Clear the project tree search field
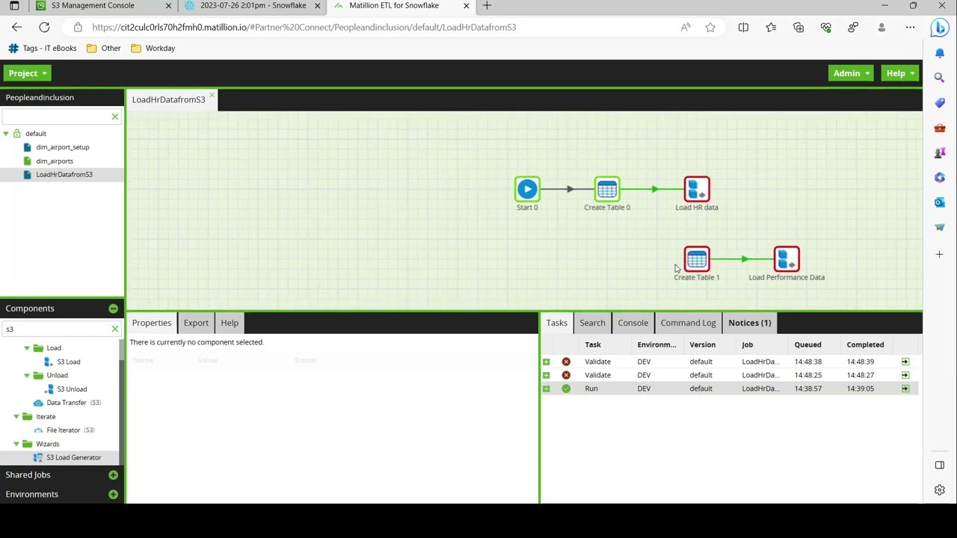957x538 pixels. (x=115, y=117)
